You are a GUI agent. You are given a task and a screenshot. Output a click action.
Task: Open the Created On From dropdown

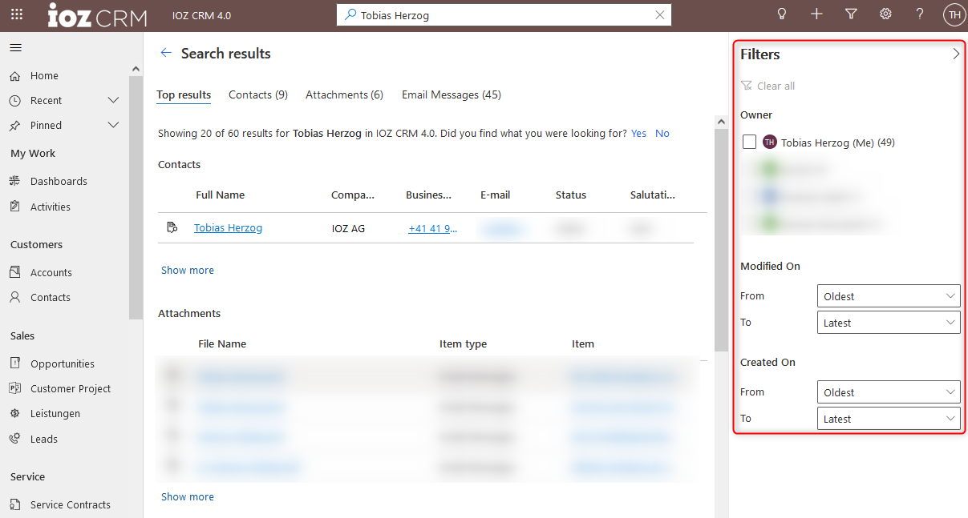click(x=889, y=392)
